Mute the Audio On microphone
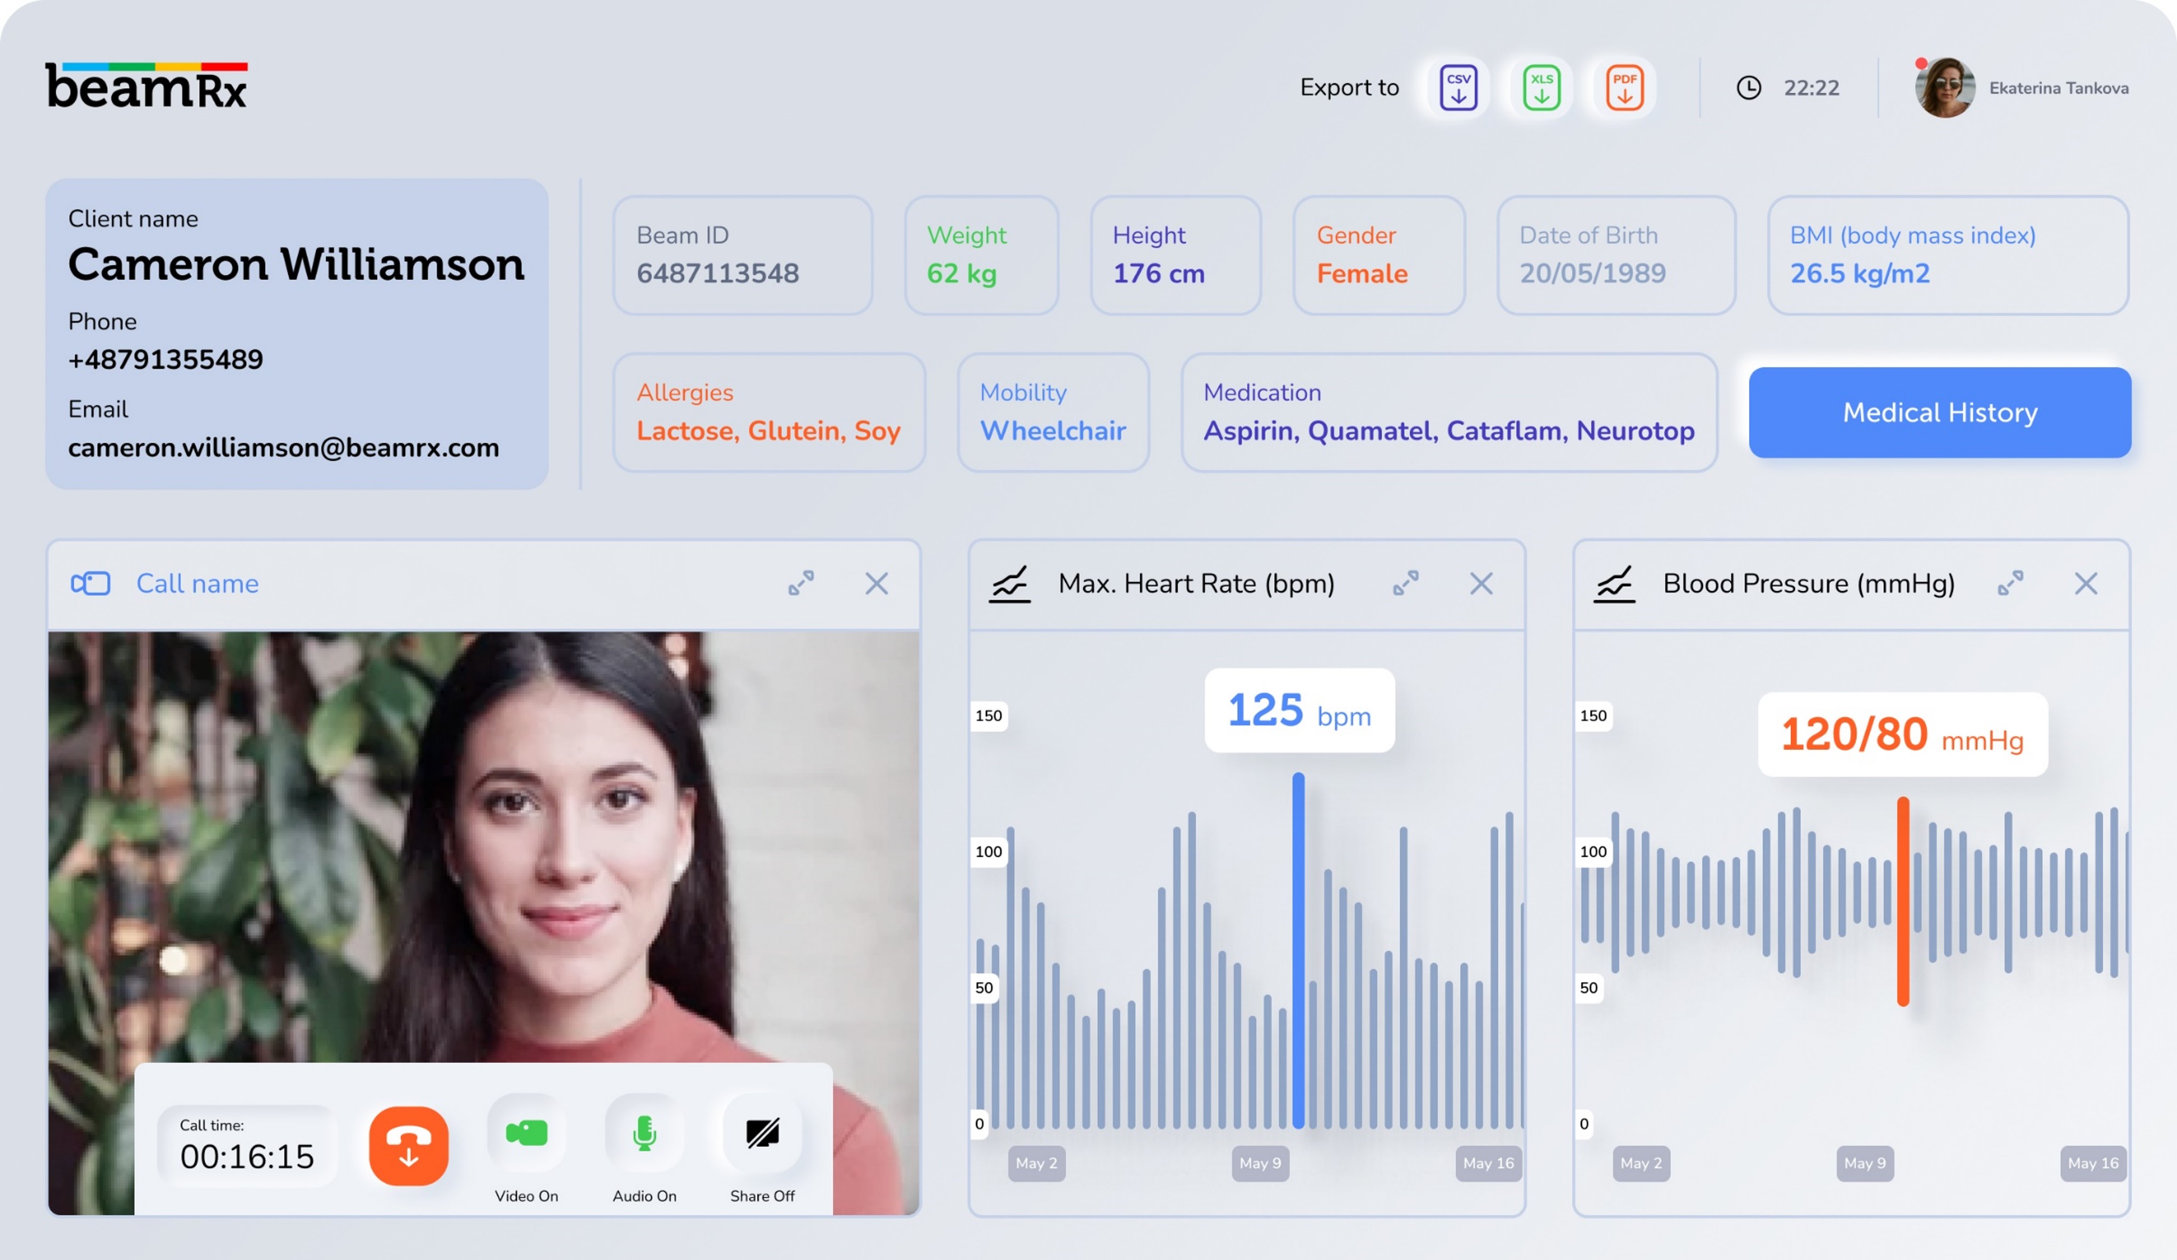The image size is (2177, 1260). (644, 1132)
